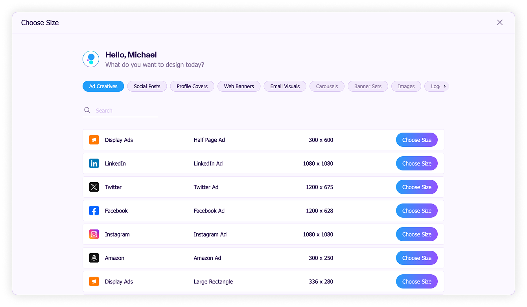The image size is (527, 307).
Task: Select the Ad Creatives category tab
Action: click(103, 86)
